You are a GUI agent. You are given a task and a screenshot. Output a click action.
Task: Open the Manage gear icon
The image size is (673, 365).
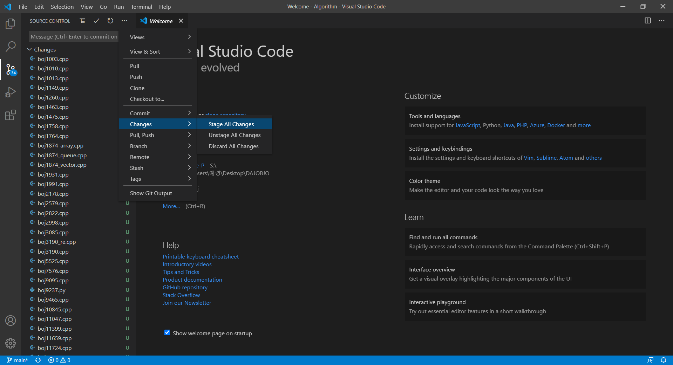[11, 343]
